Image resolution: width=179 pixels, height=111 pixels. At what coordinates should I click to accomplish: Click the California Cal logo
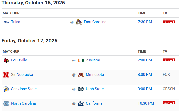(x=81, y=104)
